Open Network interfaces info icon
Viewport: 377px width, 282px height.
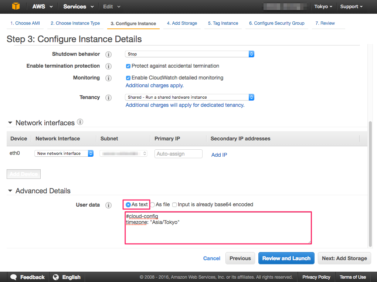pos(80,122)
